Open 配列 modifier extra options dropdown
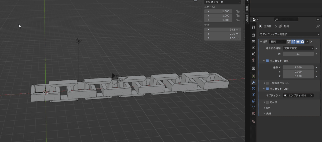This screenshot has width=322, height=142. 307,42
